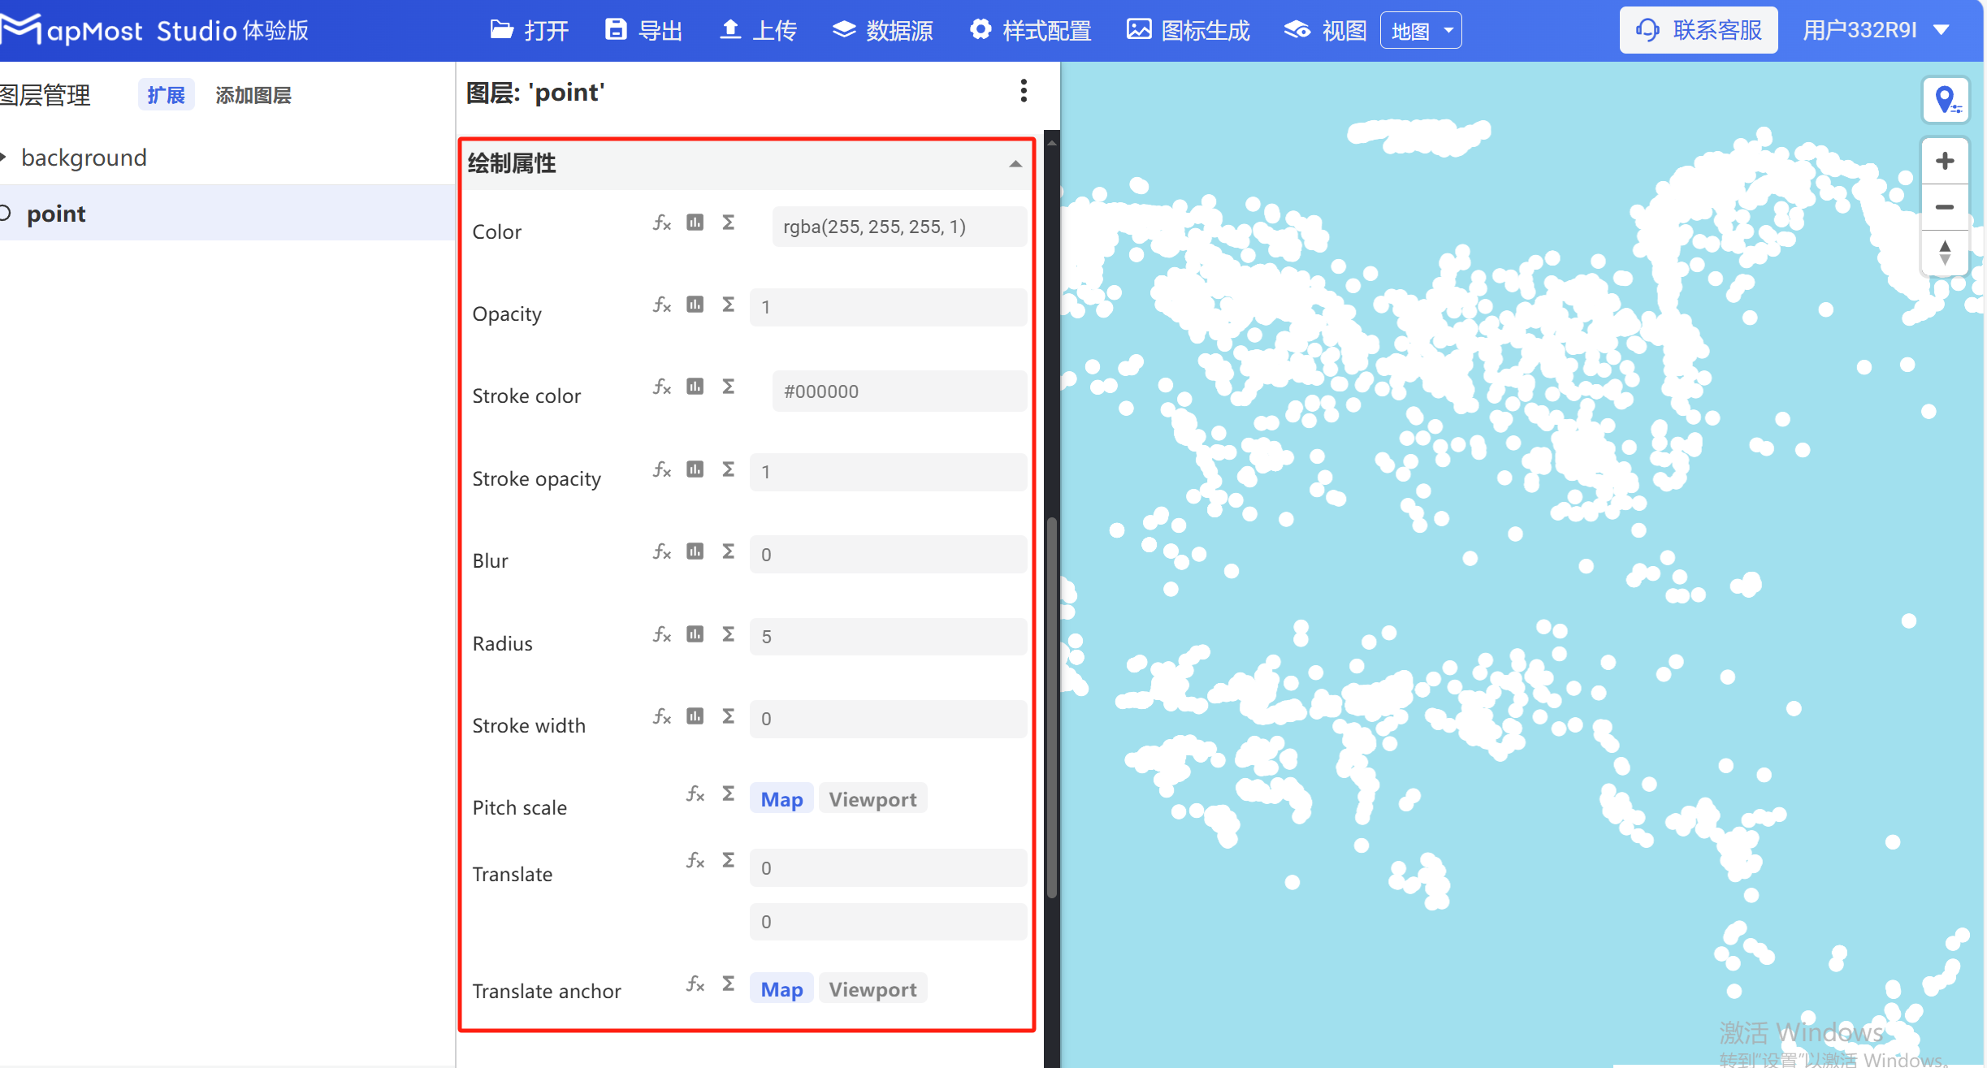Click the Color row fx expression icon
The width and height of the screenshot is (1987, 1068).
click(662, 223)
